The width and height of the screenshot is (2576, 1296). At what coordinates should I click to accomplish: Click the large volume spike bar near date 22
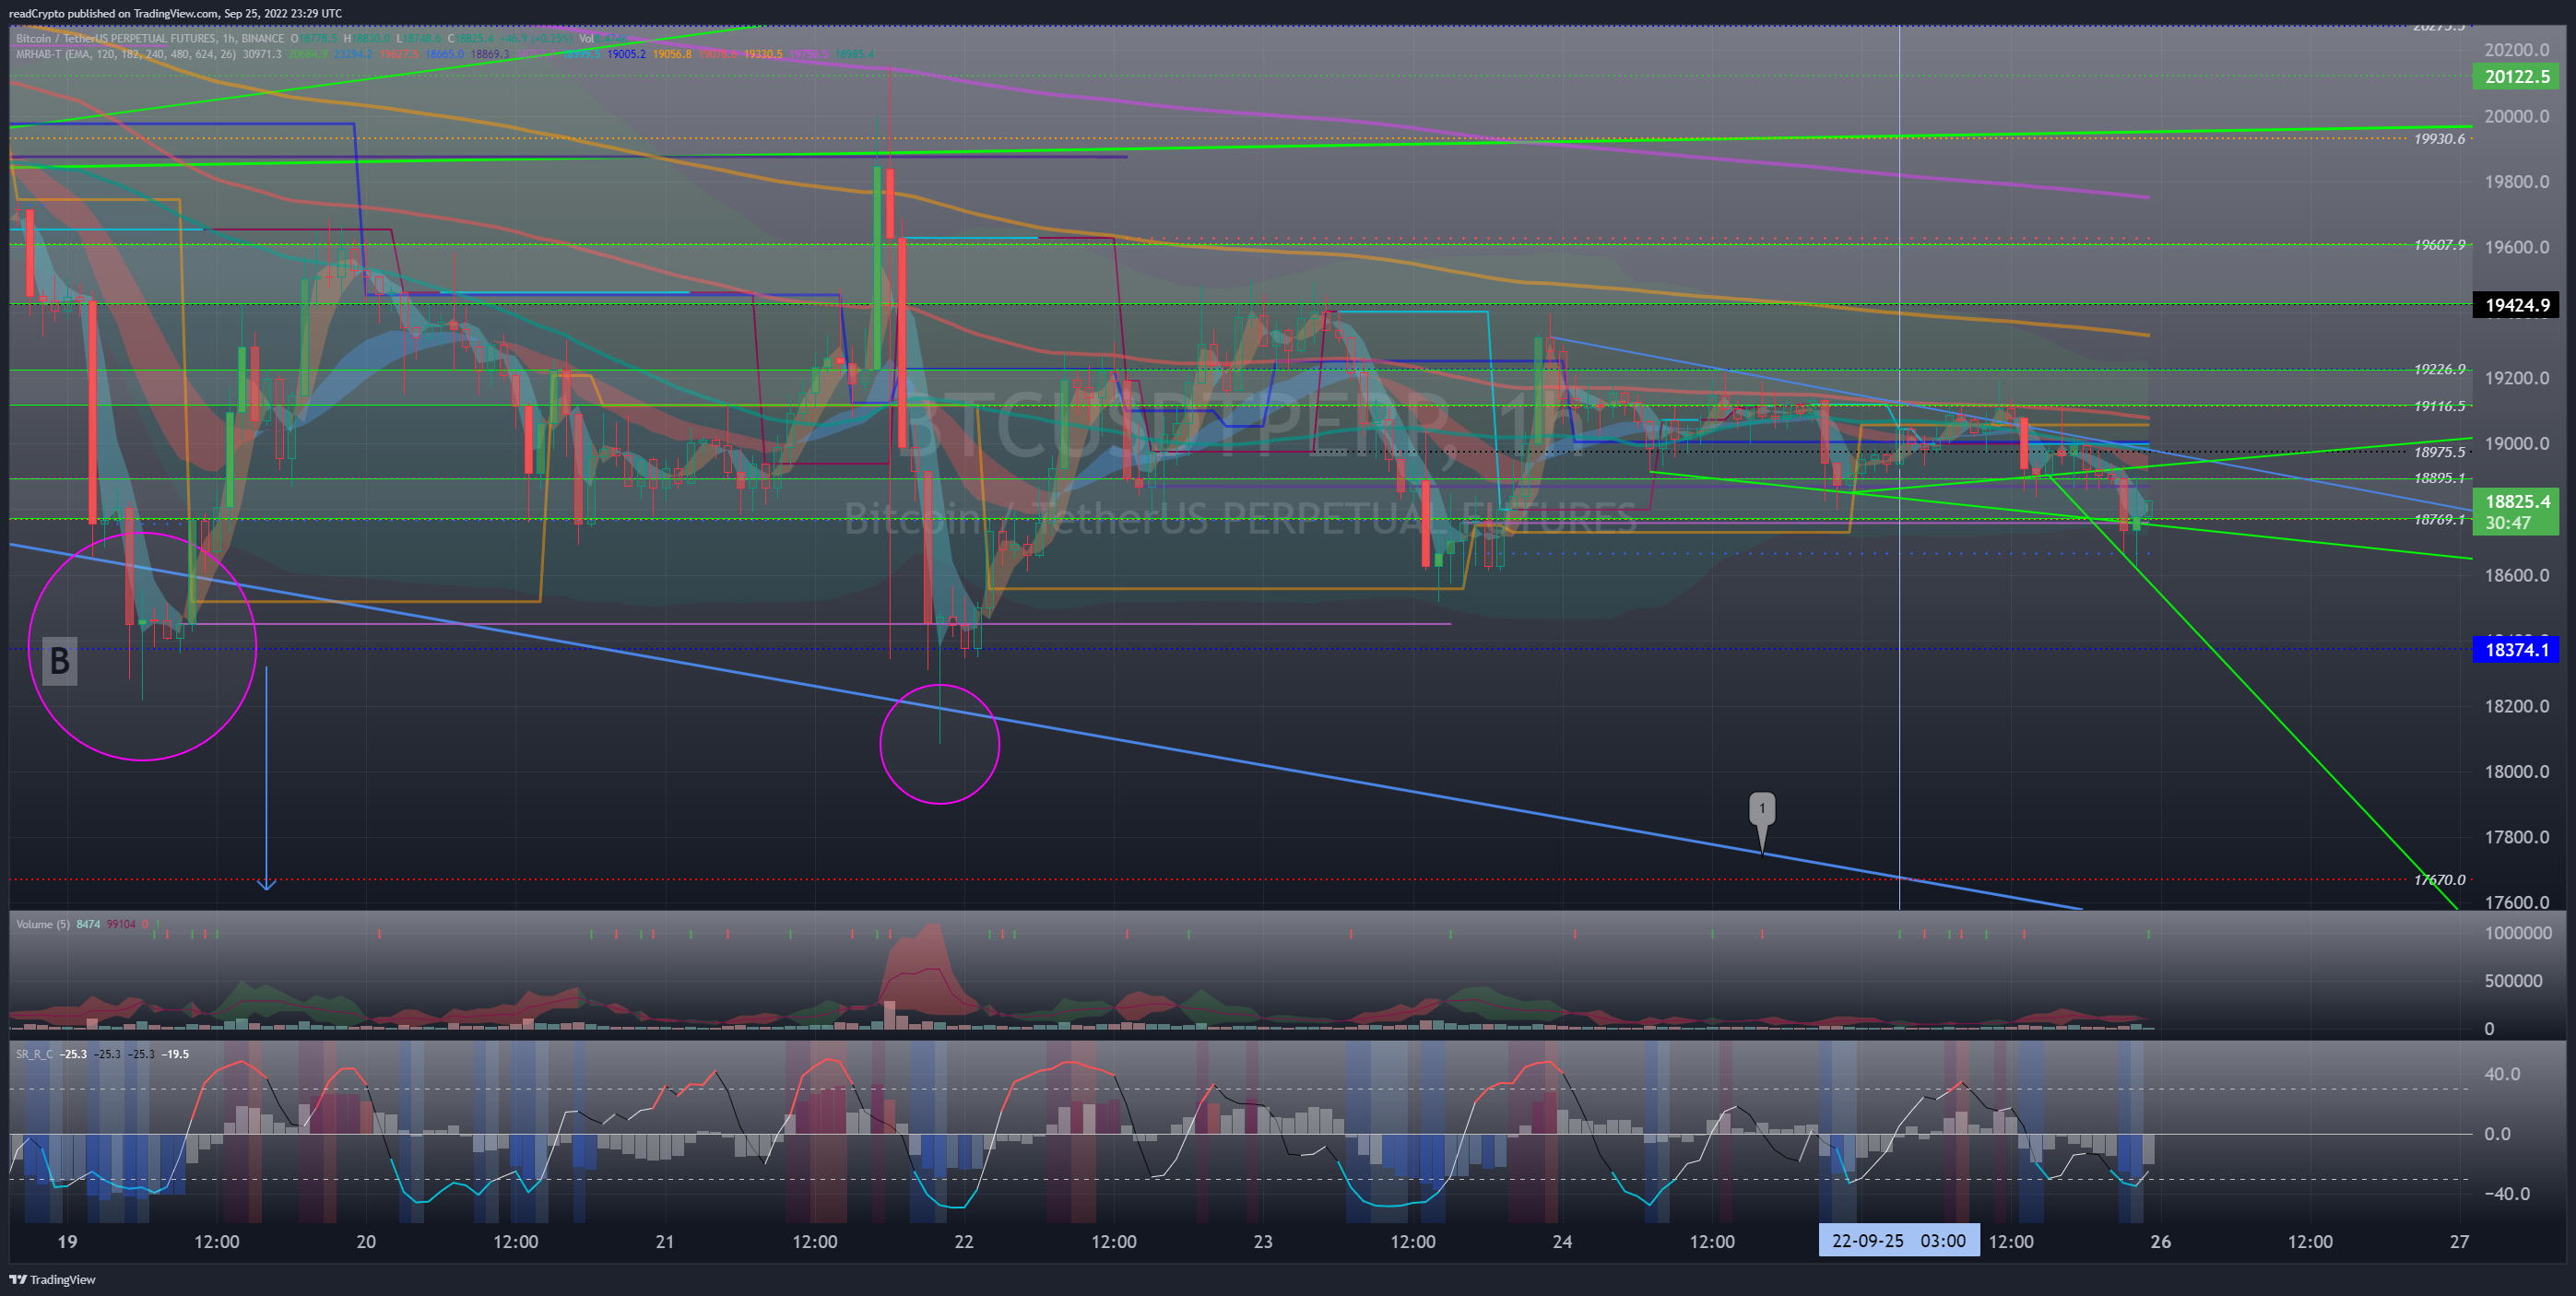coord(889,1014)
